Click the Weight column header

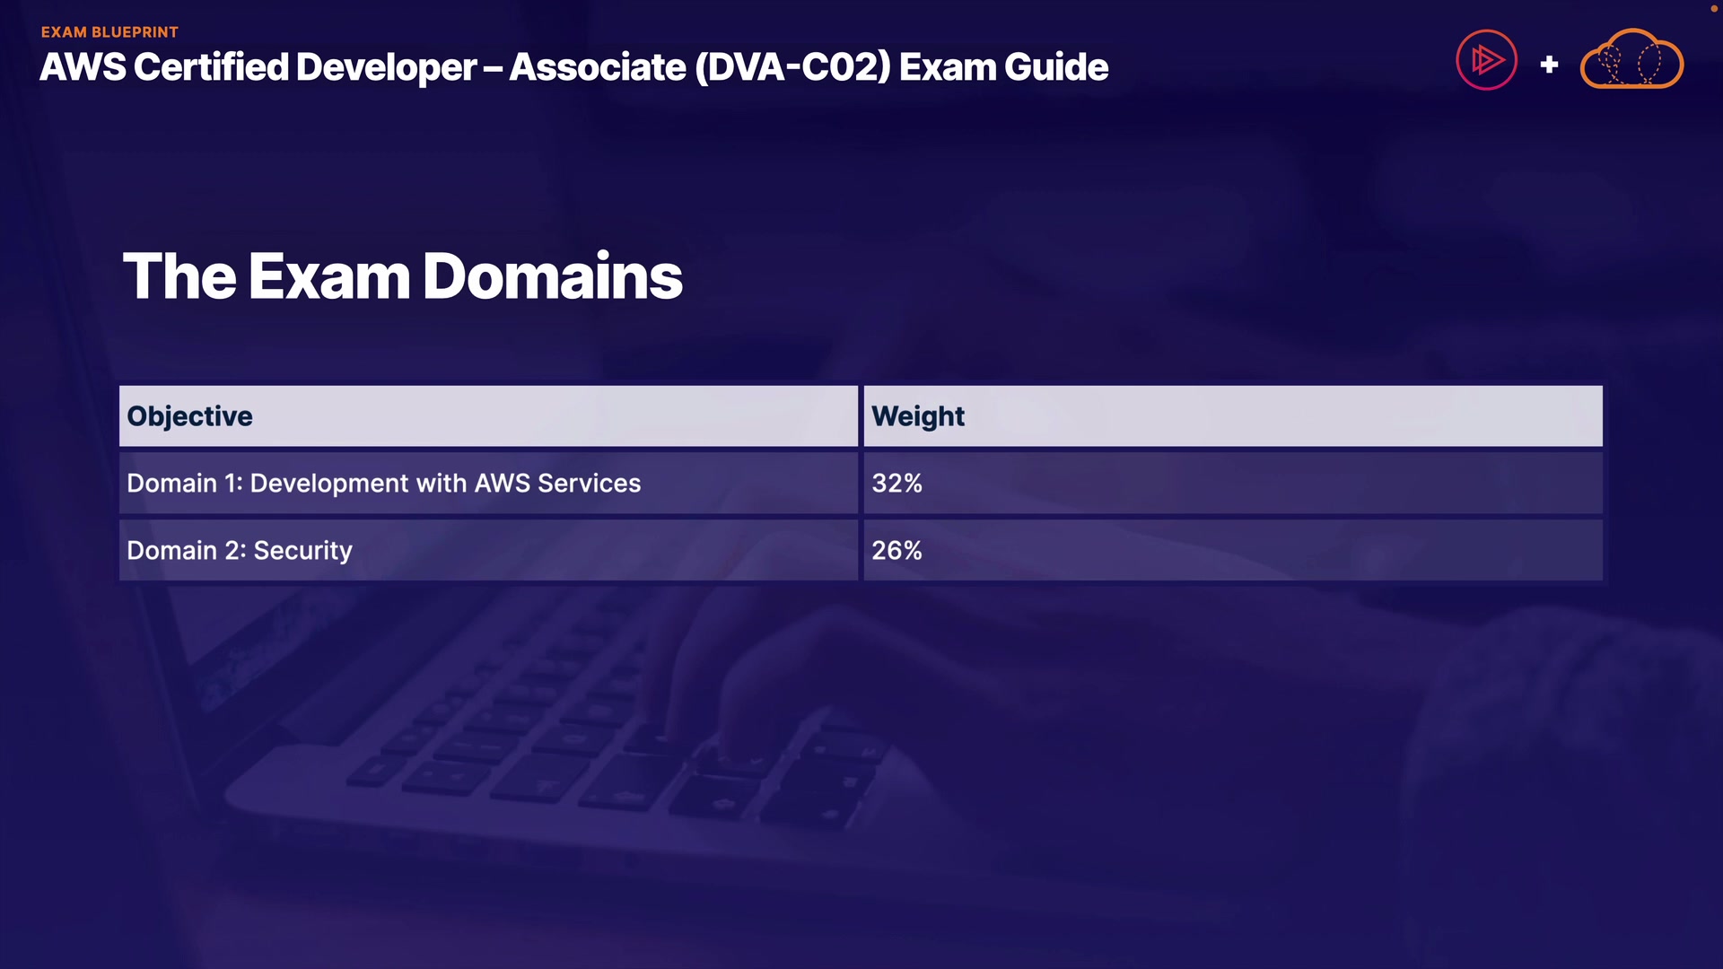tap(917, 416)
